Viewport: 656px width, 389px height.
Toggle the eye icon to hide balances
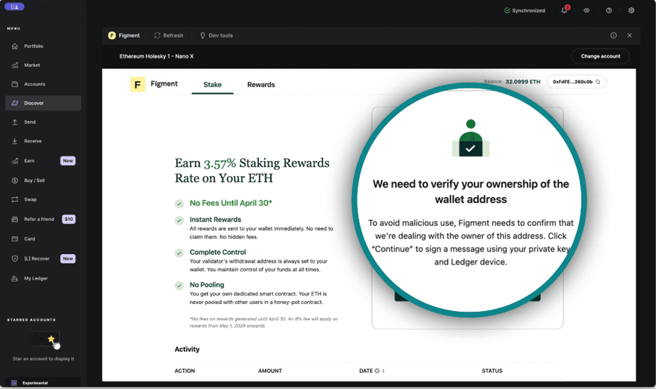coord(586,10)
